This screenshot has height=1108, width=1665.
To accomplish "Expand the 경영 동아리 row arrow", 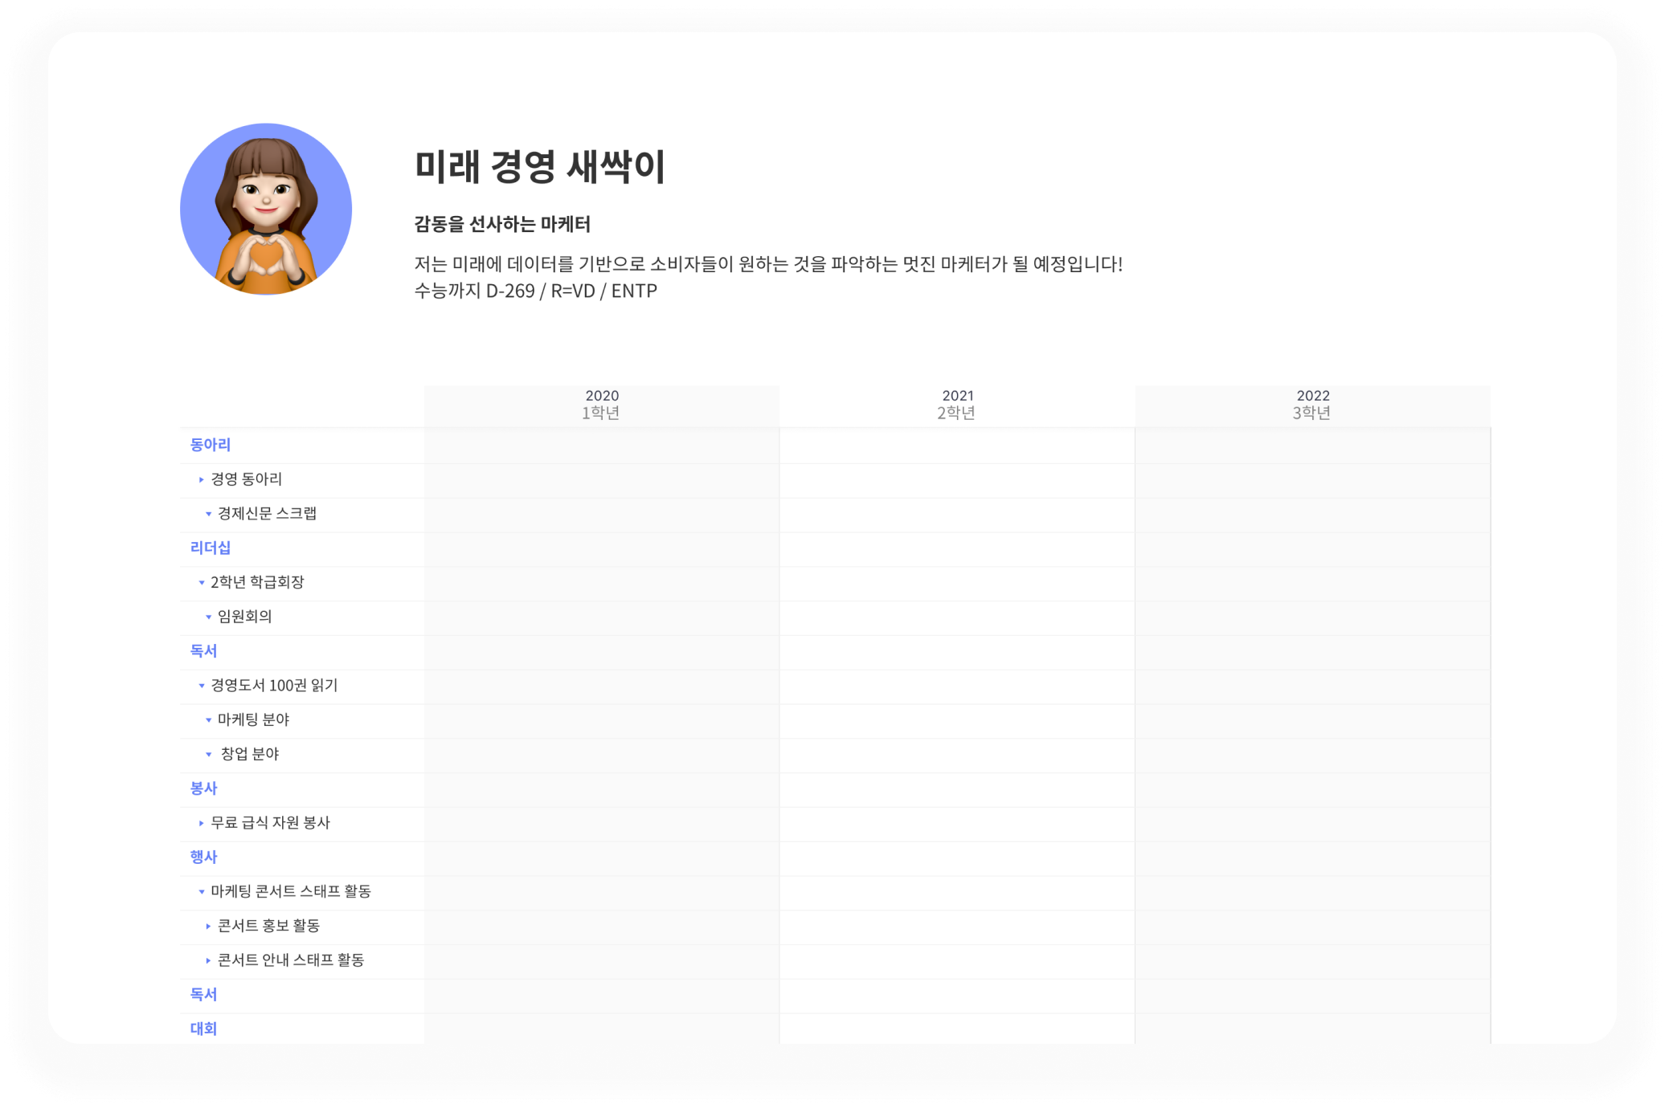I will point(201,479).
